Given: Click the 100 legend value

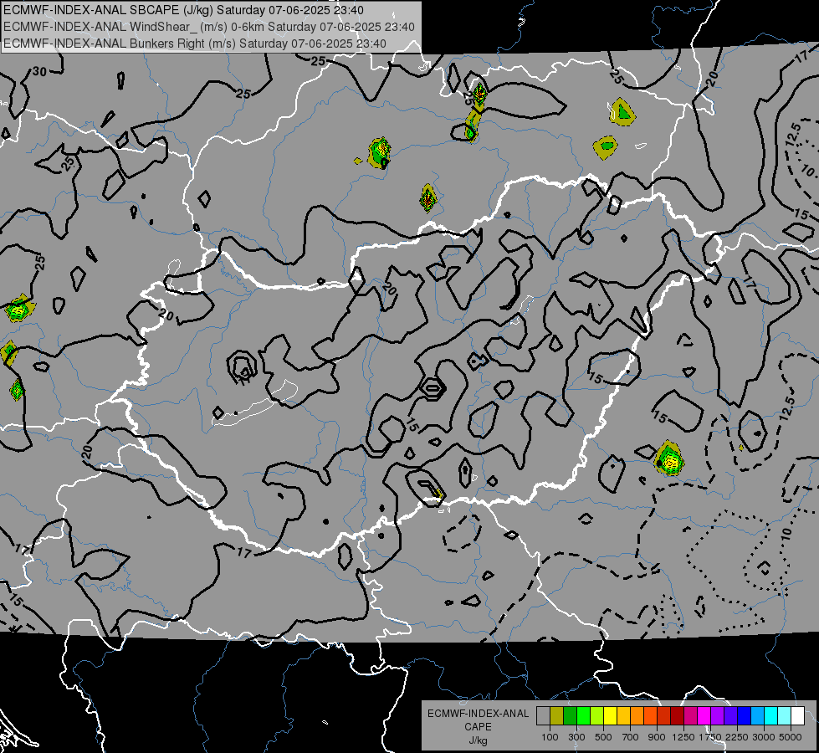Looking at the screenshot, I should (x=550, y=737).
